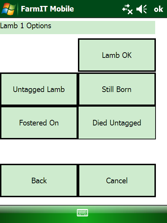Show the on-screen keyboard icon
This screenshot has height=223, width=167.
82,213
